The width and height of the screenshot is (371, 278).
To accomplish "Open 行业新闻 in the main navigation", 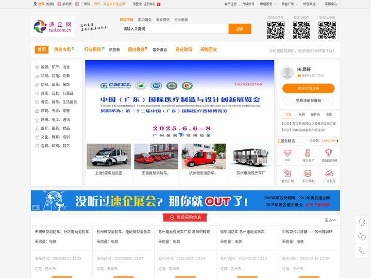I will tap(93, 49).
